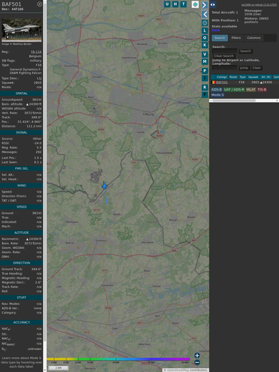Switch to the Filters tab
This screenshot has width=279, height=372.
point(236,38)
